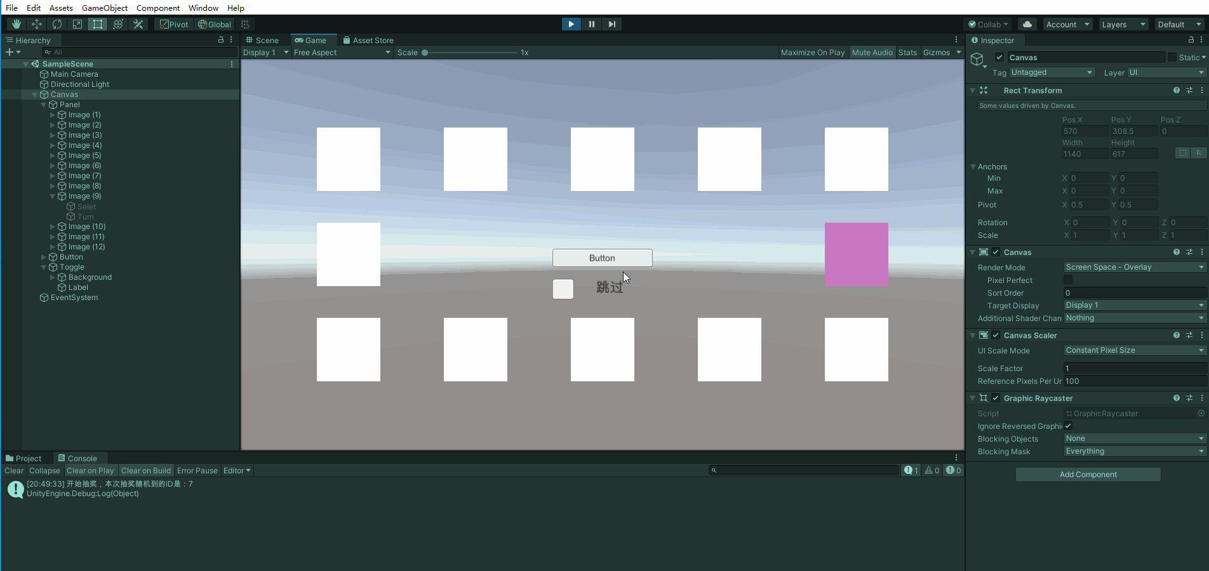This screenshot has height=571, width=1209.
Task: Click Clear in the Console toolbar
Action: coord(13,470)
